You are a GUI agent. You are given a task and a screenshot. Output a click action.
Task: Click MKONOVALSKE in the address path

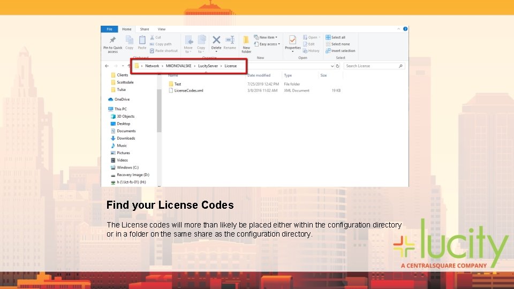(x=179, y=66)
